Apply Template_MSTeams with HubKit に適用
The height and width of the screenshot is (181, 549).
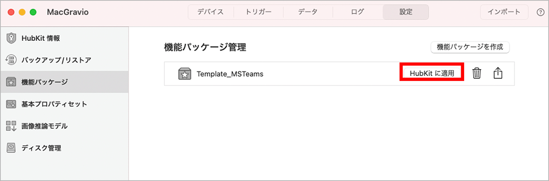(x=432, y=73)
